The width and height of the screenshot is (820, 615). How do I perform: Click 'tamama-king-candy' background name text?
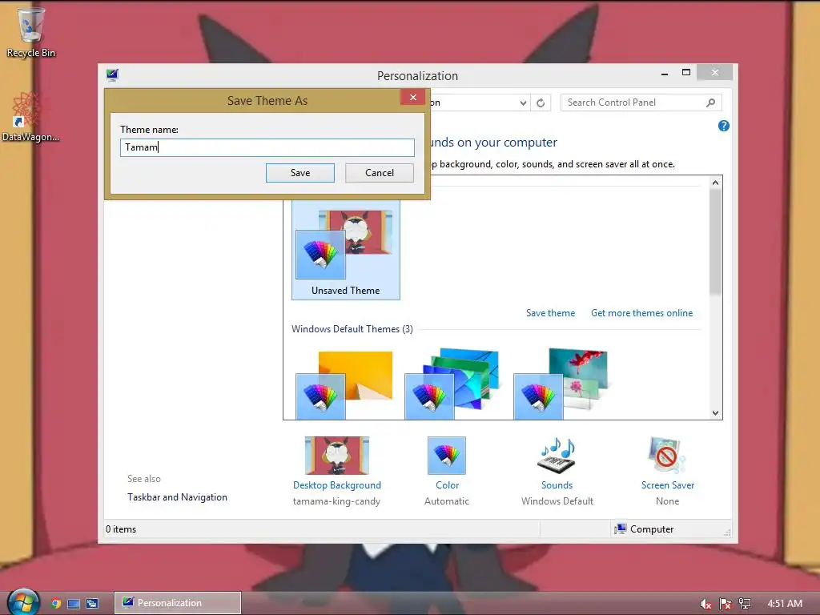click(336, 501)
